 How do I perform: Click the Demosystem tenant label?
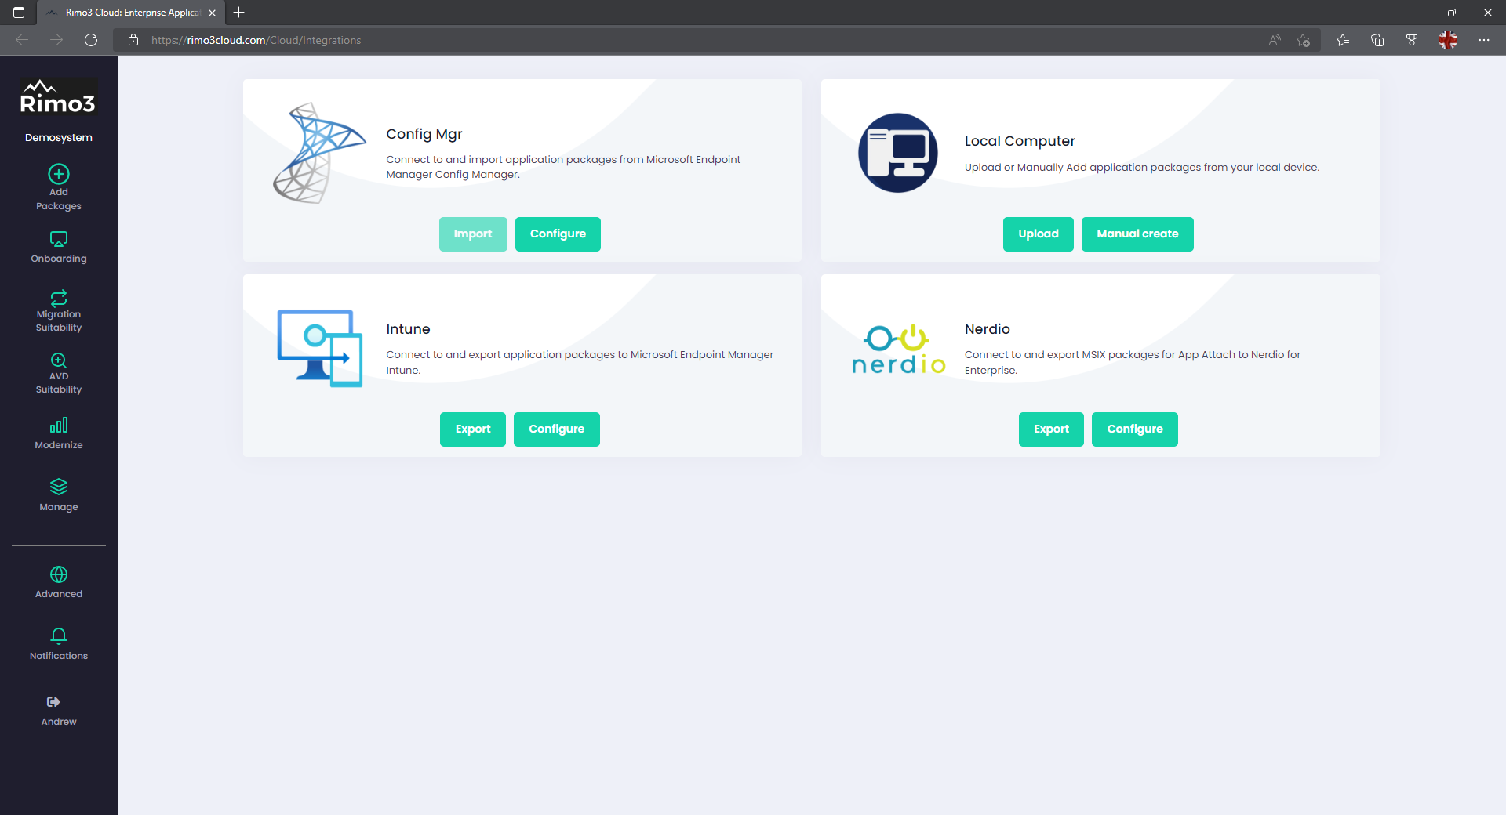[59, 138]
